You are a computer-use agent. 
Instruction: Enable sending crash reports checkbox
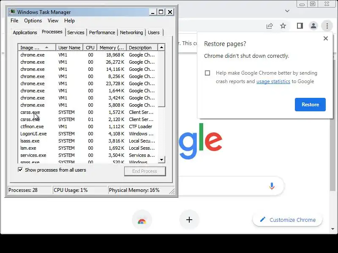point(207,73)
